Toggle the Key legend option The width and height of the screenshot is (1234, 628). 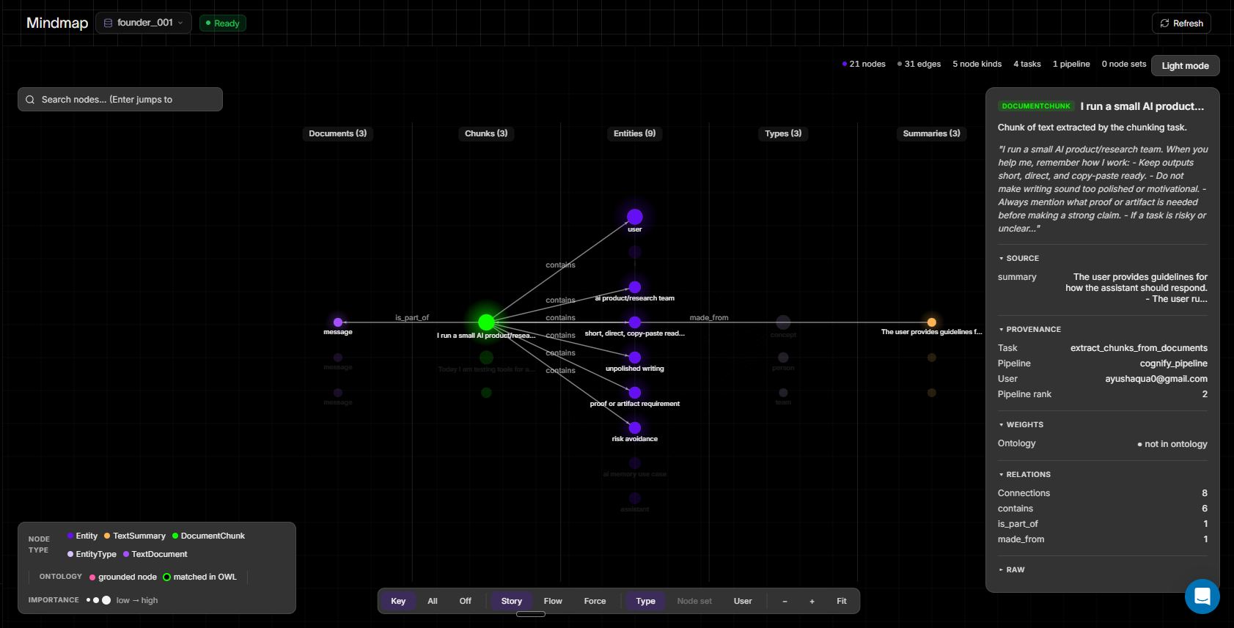click(398, 601)
